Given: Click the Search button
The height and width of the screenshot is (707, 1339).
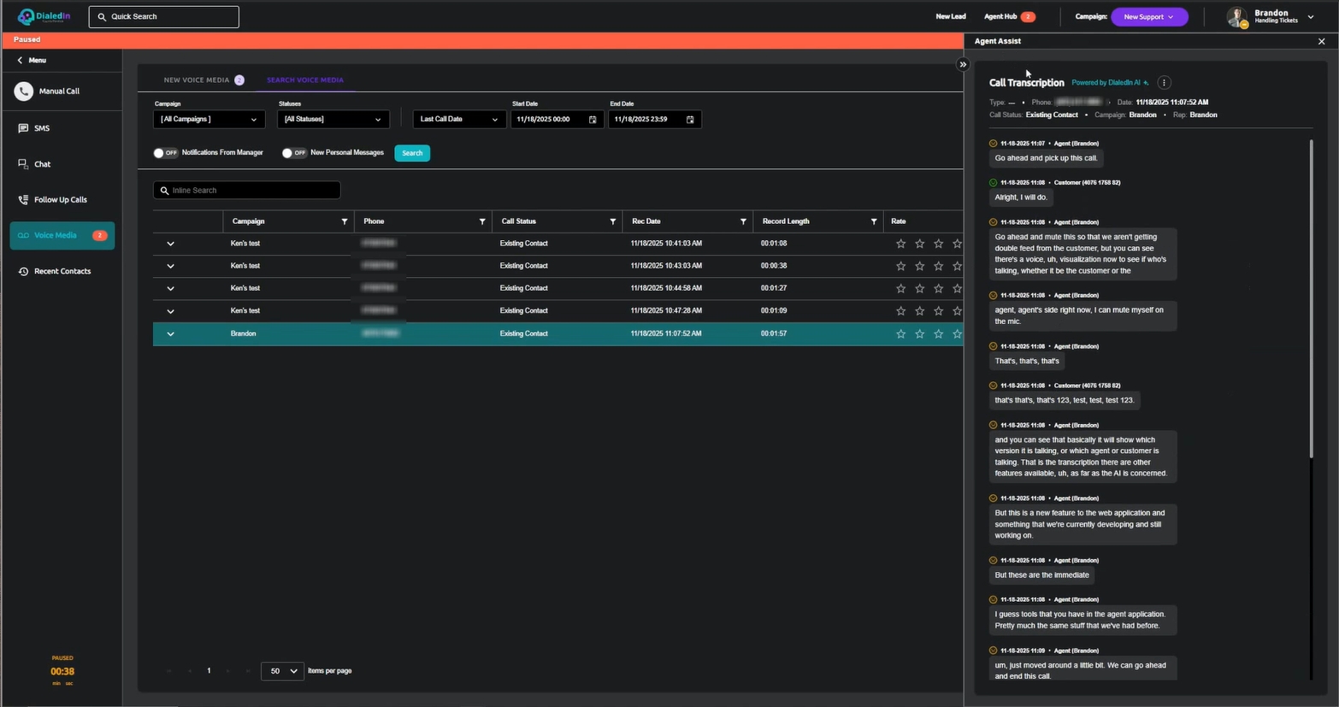Looking at the screenshot, I should coord(412,153).
